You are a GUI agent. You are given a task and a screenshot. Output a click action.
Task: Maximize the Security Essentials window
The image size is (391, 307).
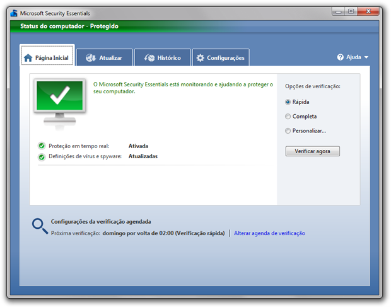pyautogui.click(x=351, y=11)
